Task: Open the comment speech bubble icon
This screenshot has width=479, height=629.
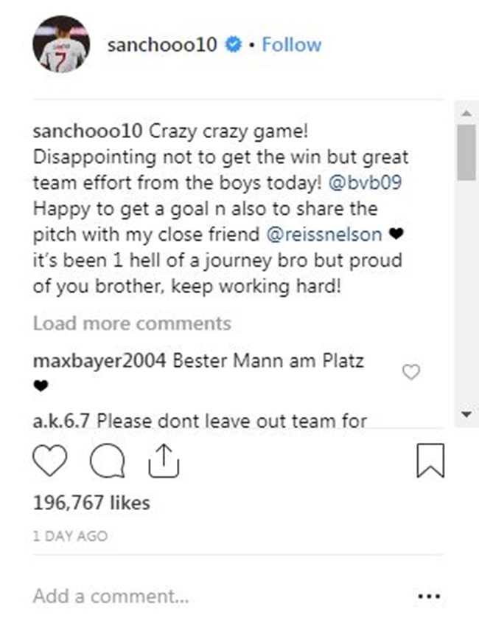Action: [x=107, y=463]
